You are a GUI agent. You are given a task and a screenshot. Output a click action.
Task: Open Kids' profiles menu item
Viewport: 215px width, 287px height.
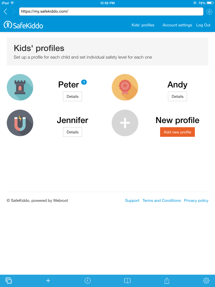143,25
